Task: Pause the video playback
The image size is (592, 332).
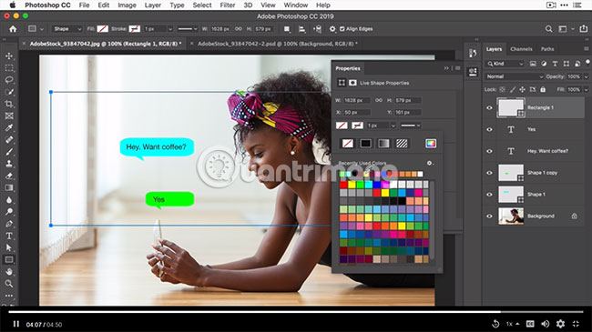Action: point(15,324)
